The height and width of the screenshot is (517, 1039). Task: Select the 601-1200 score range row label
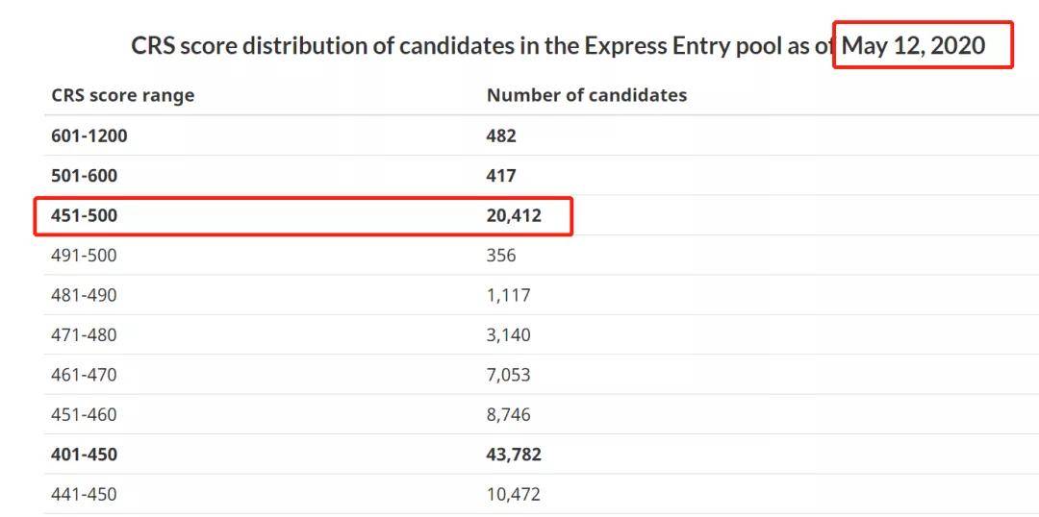89,135
